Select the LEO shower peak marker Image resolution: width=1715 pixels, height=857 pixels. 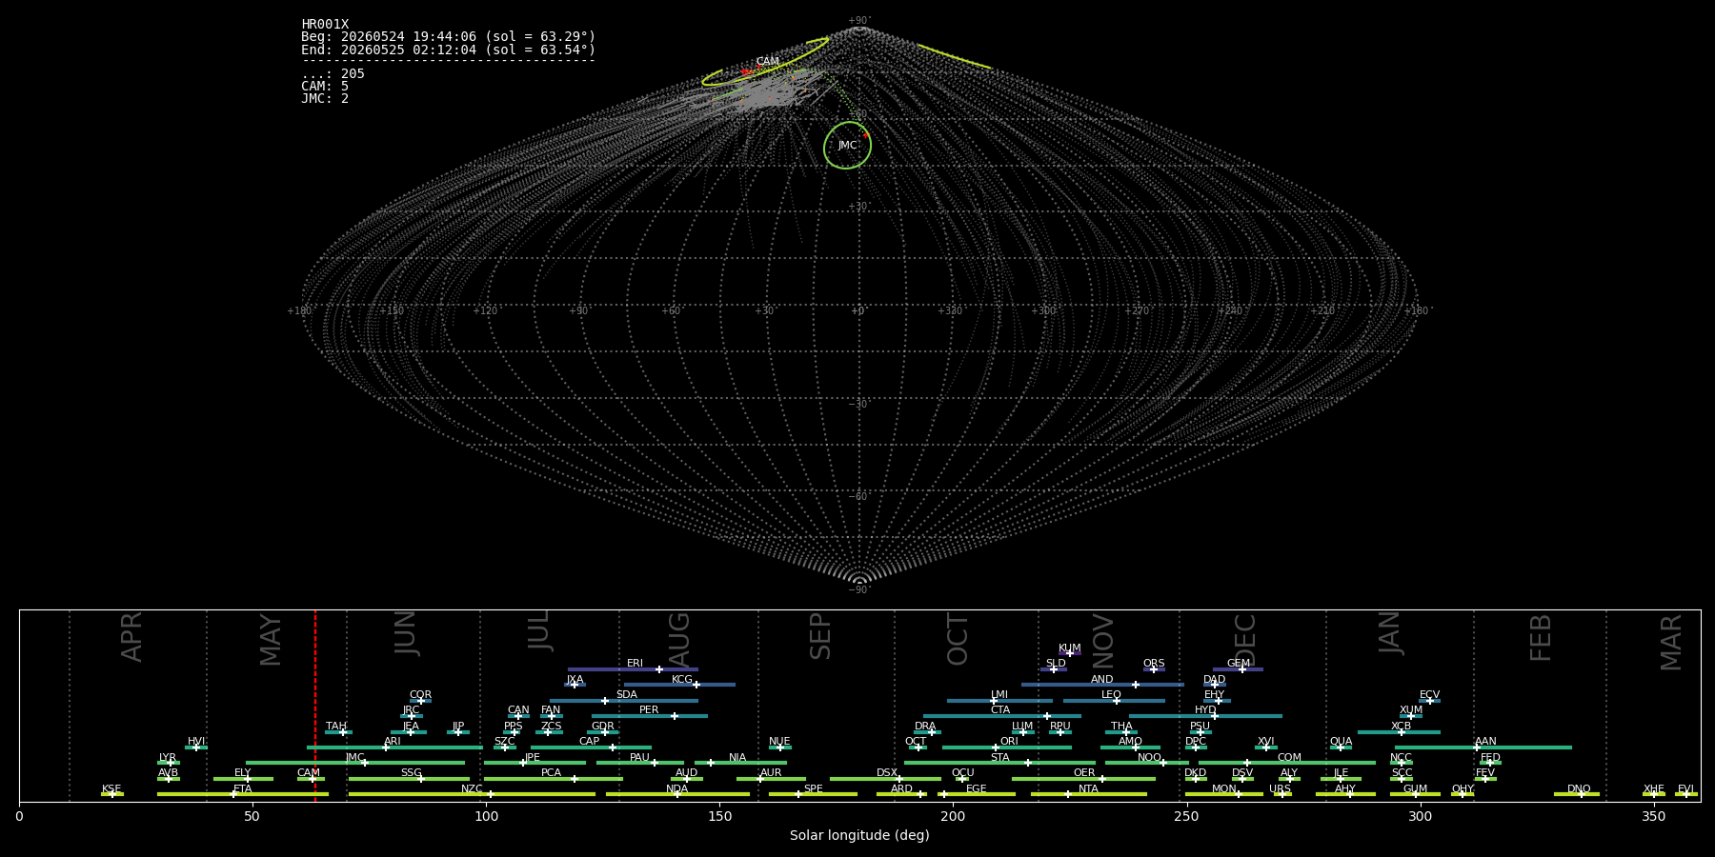coord(1116,701)
